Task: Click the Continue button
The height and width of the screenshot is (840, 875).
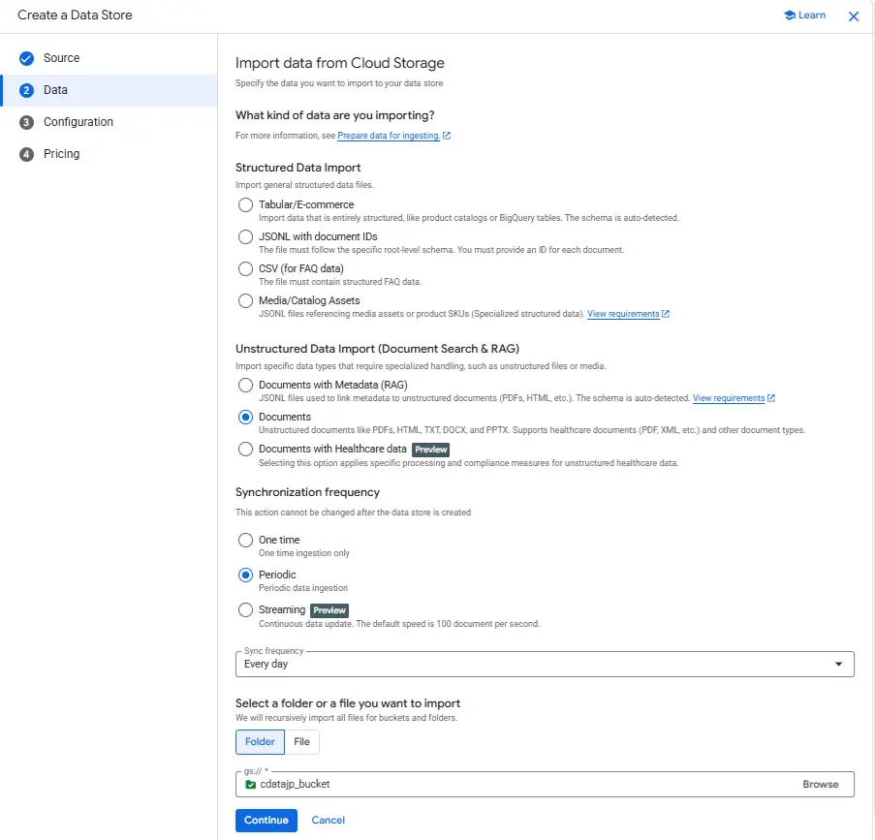Action: click(x=266, y=820)
